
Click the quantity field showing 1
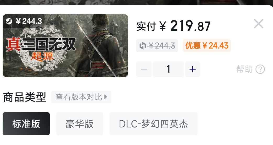coord(168,69)
